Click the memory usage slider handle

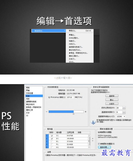coord(74,114)
